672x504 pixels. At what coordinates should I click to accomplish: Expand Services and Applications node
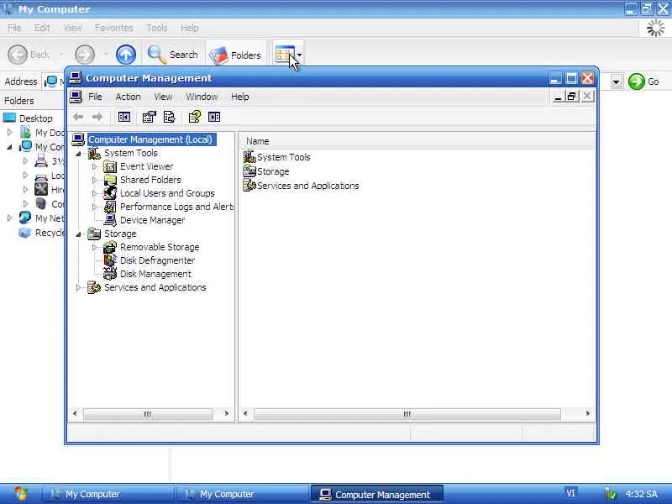[78, 287]
